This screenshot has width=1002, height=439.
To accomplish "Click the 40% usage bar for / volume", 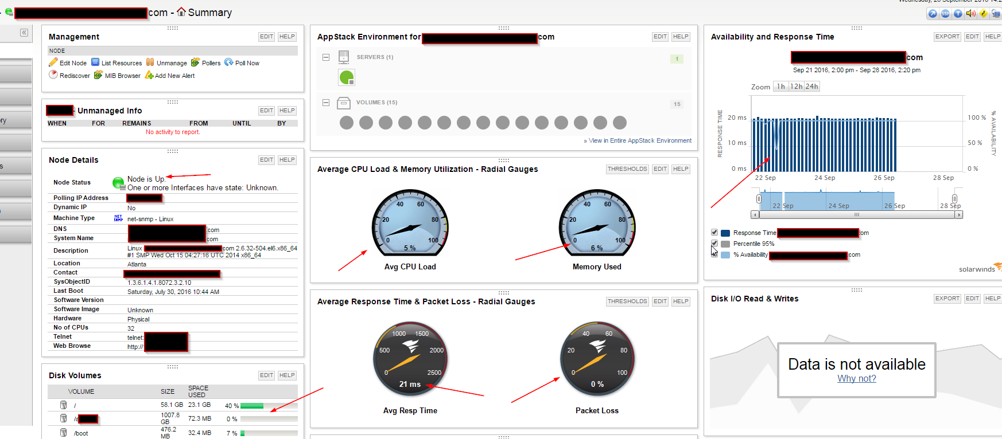I will coord(269,406).
